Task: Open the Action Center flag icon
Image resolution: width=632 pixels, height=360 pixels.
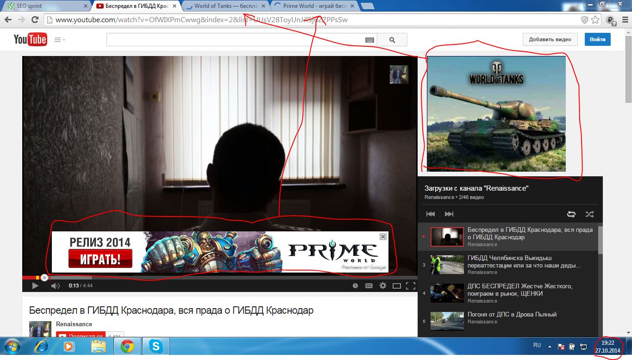Action: pos(561,346)
